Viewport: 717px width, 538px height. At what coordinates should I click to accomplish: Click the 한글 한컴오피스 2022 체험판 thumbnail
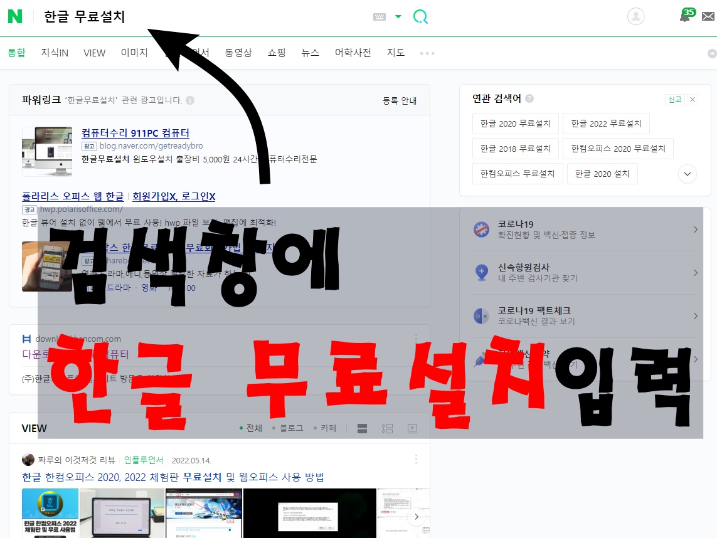50,513
